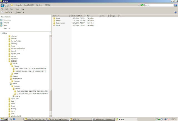Click the Start button
Viewport: 178px width, 121px height.
coord(4,119)
